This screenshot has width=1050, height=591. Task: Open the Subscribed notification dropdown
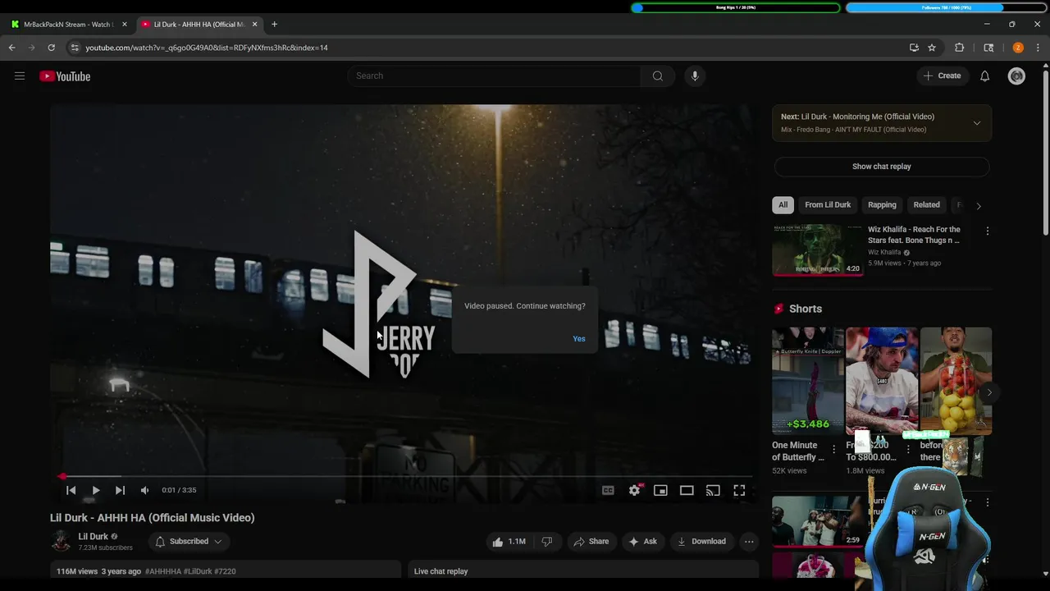189,542
